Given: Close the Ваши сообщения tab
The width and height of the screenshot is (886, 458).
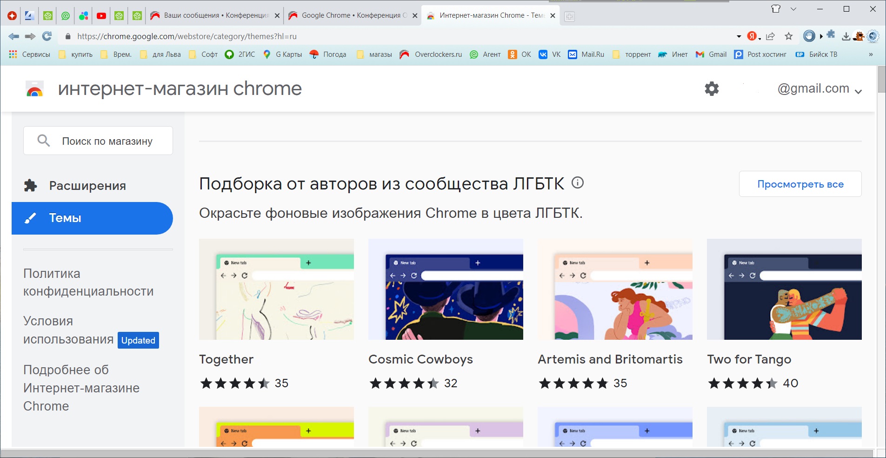Looking at the screenshot, I should (x=277, y=16).
